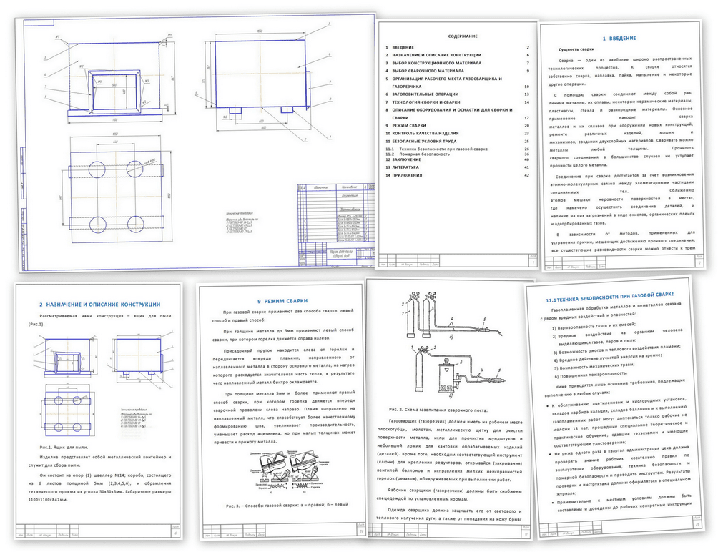Screen dimensions: 718x552
Task: Click the list item "Возможность механических травм"
Action: [594, 366]
